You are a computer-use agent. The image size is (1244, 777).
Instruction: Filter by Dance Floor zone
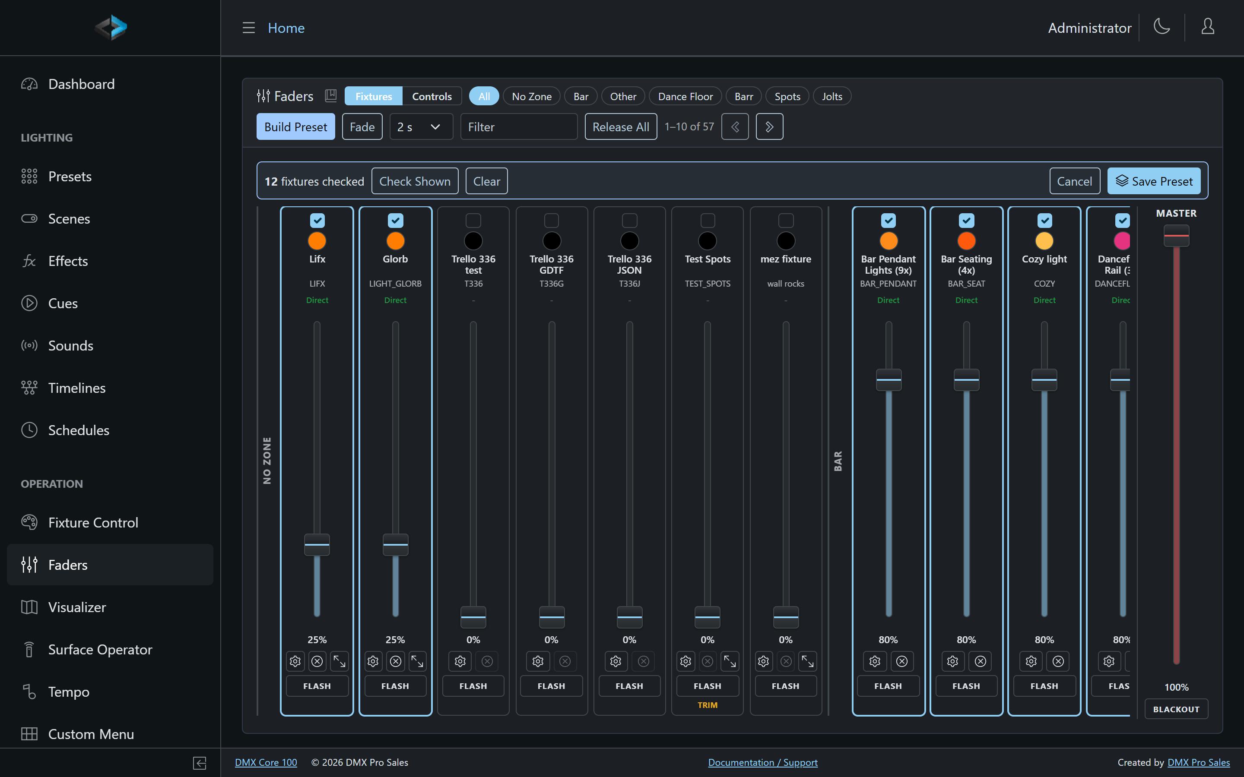pos(685,96)
